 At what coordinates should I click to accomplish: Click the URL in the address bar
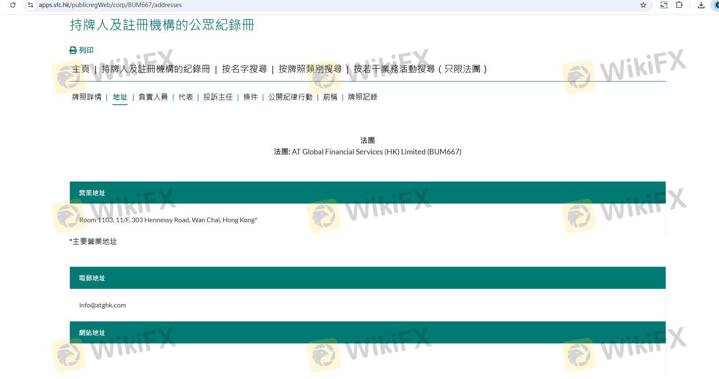110,5
